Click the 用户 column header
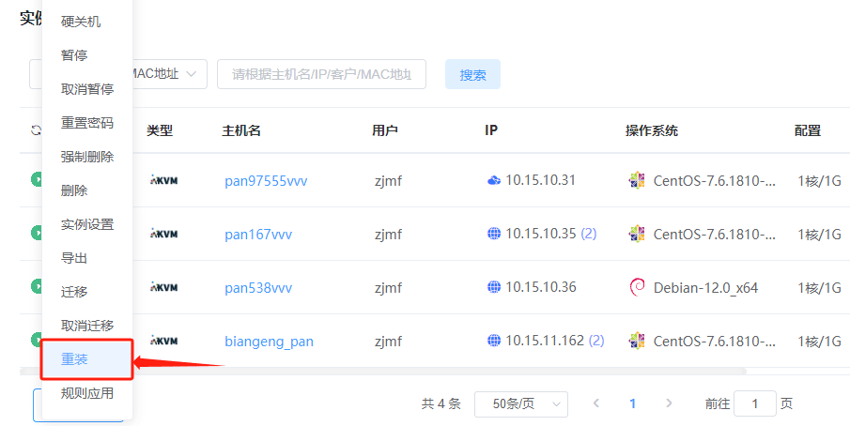This screenshot has height=426, width=850. click(385, 130)
